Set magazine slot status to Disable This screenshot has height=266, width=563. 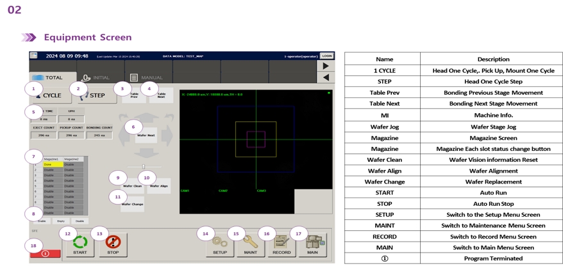[x=80, y=221]
